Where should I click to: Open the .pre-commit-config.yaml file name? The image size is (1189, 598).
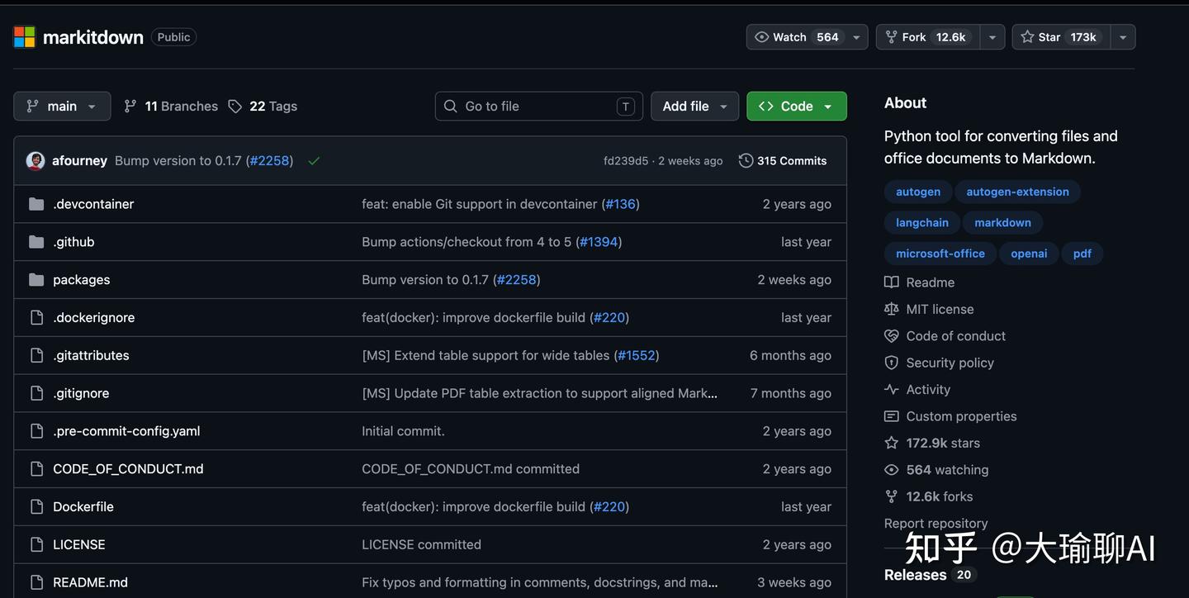pos(126,431)
